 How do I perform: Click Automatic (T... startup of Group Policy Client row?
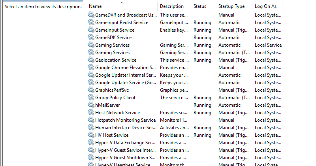tap(234, 97)
